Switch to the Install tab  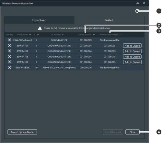tap(109, 20)
